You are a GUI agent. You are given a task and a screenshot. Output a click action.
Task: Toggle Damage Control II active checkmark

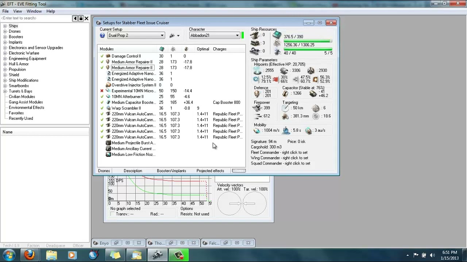(x=102, y=56)
